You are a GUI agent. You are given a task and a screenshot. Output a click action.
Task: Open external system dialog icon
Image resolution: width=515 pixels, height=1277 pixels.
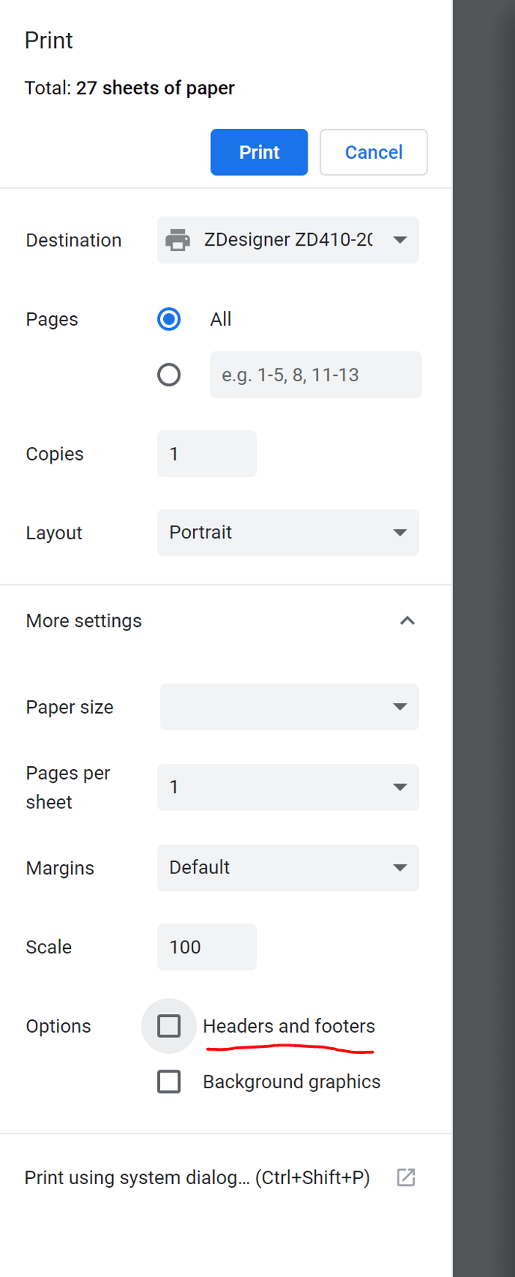click(x=406, y=1177)
